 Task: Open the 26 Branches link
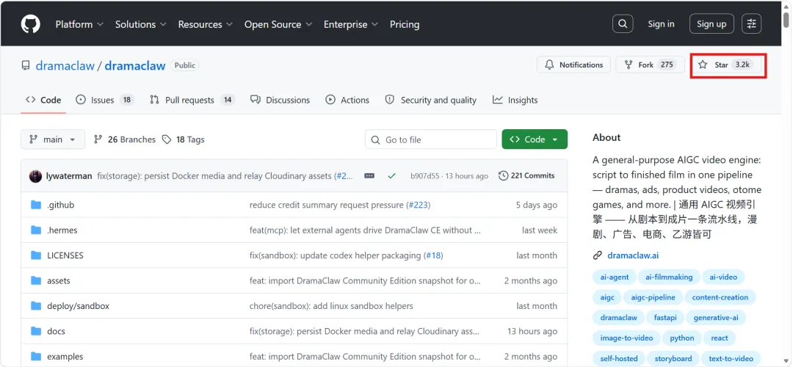[125, 139]
